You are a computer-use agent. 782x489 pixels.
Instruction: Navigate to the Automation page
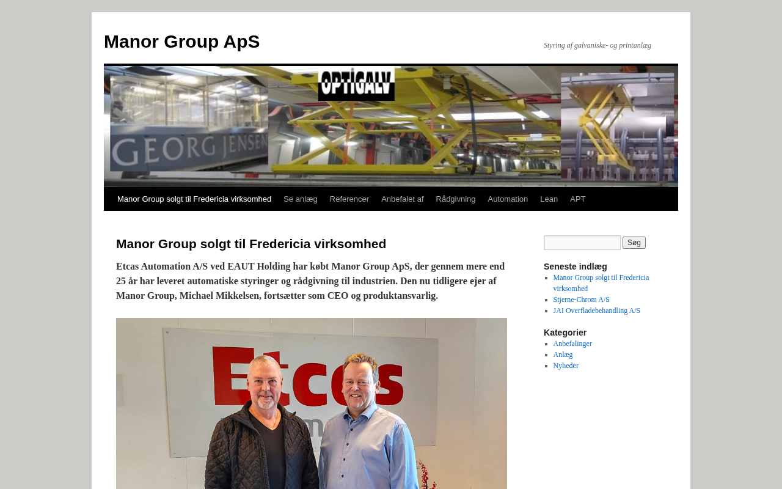(508, 199)
